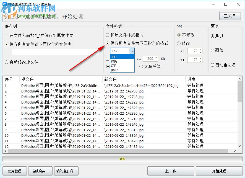Go back with 上一步 button
Screen dimensions: 245x178
(171, 171)
